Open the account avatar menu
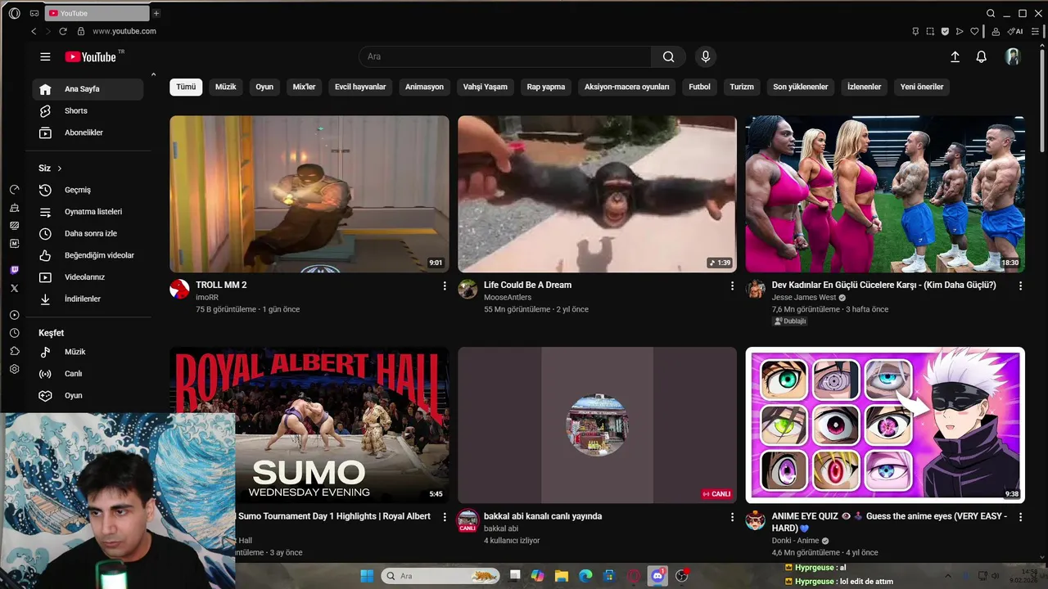This screenshot has width=1048, height=589. 1013,56
